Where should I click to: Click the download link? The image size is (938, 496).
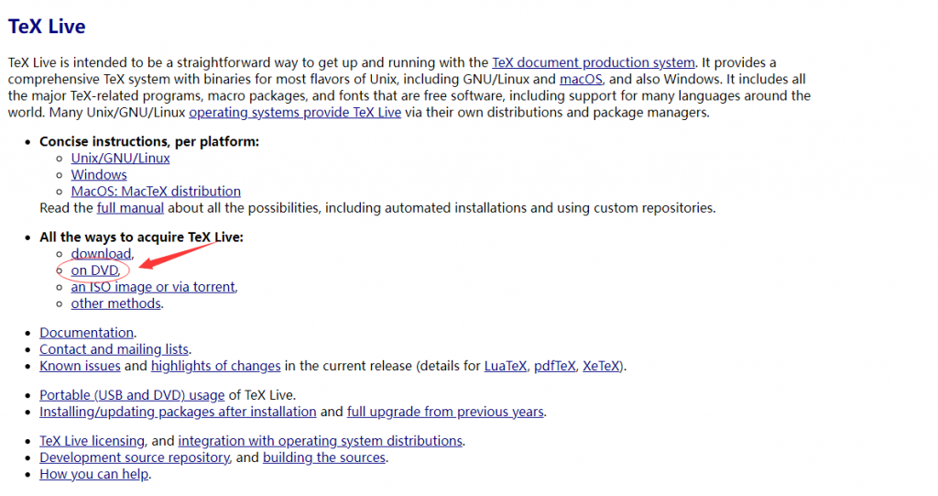click(101, 254)
